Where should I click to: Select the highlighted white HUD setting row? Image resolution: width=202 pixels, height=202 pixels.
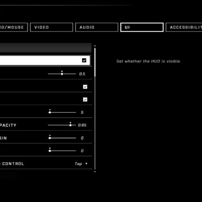(x=45, y=60)
